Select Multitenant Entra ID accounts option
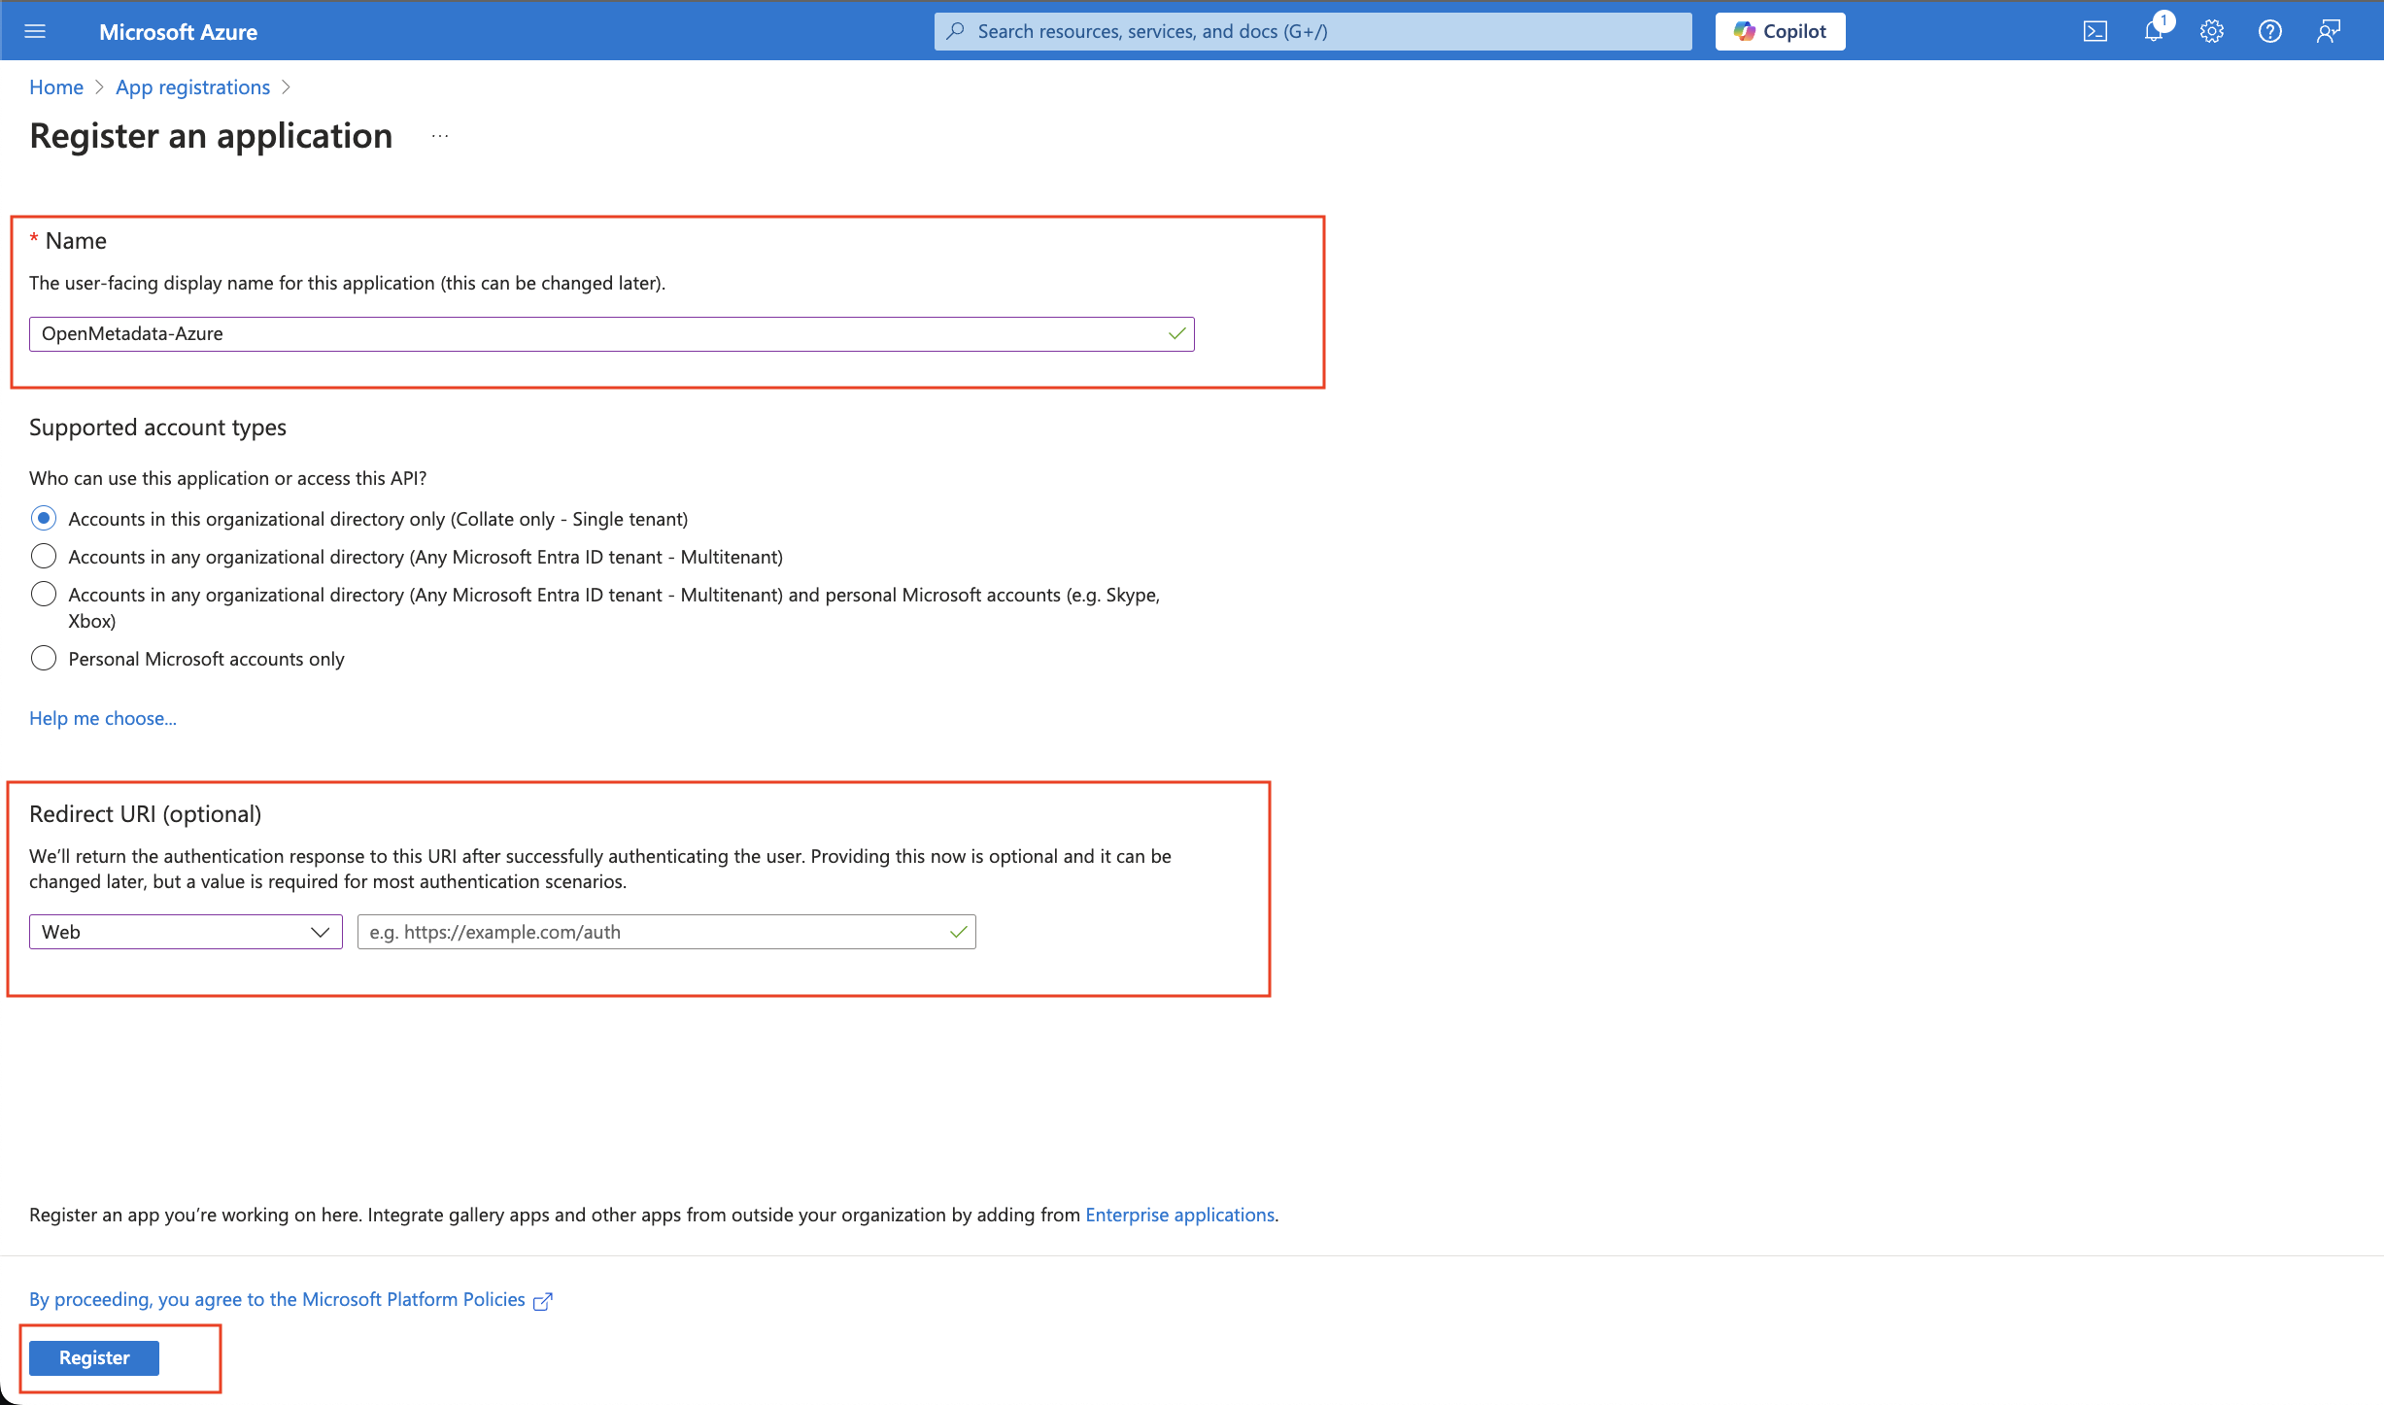 click(x=44, y=556)
